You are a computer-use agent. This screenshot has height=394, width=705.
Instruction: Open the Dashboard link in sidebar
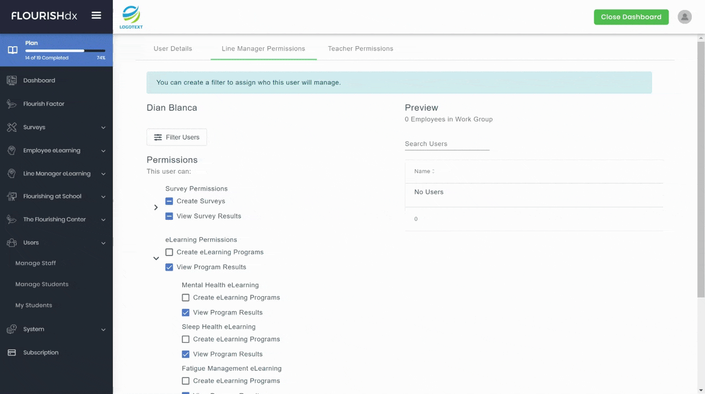click(39, 80)
